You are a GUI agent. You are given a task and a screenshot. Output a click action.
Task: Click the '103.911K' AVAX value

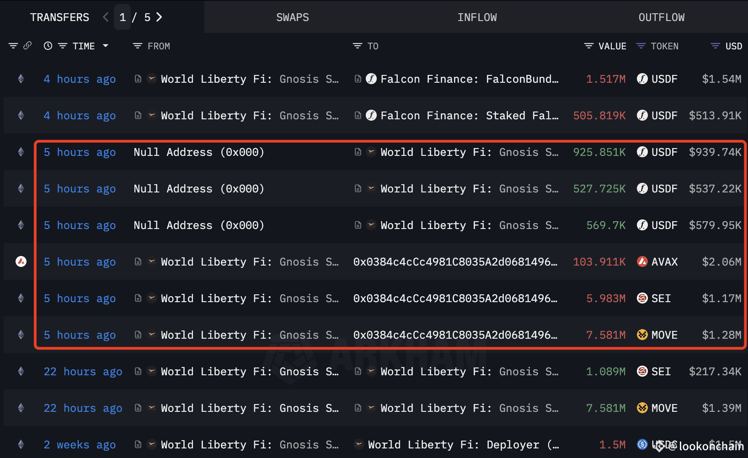click(x=599, y=262)
